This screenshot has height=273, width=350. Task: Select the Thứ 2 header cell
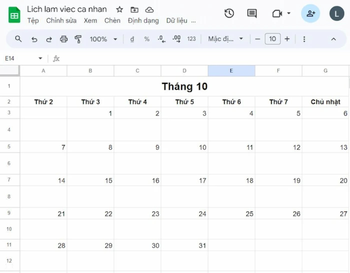43,102
